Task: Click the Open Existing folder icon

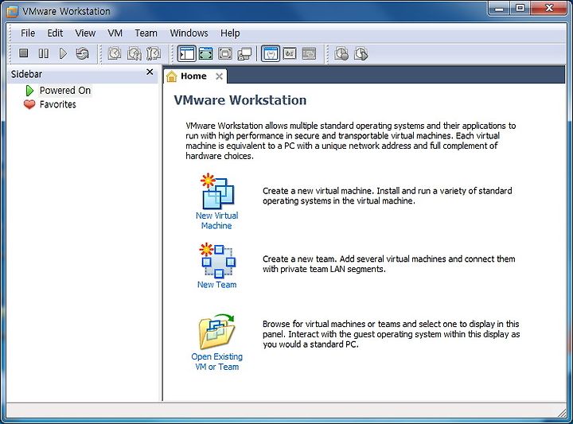Action: 217,332
